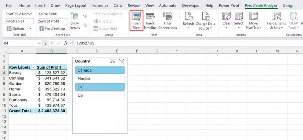This screenshot has height=140, width=303.
Task: Click the Clothing profit value 341,641.52
Action: pos(51,78)
